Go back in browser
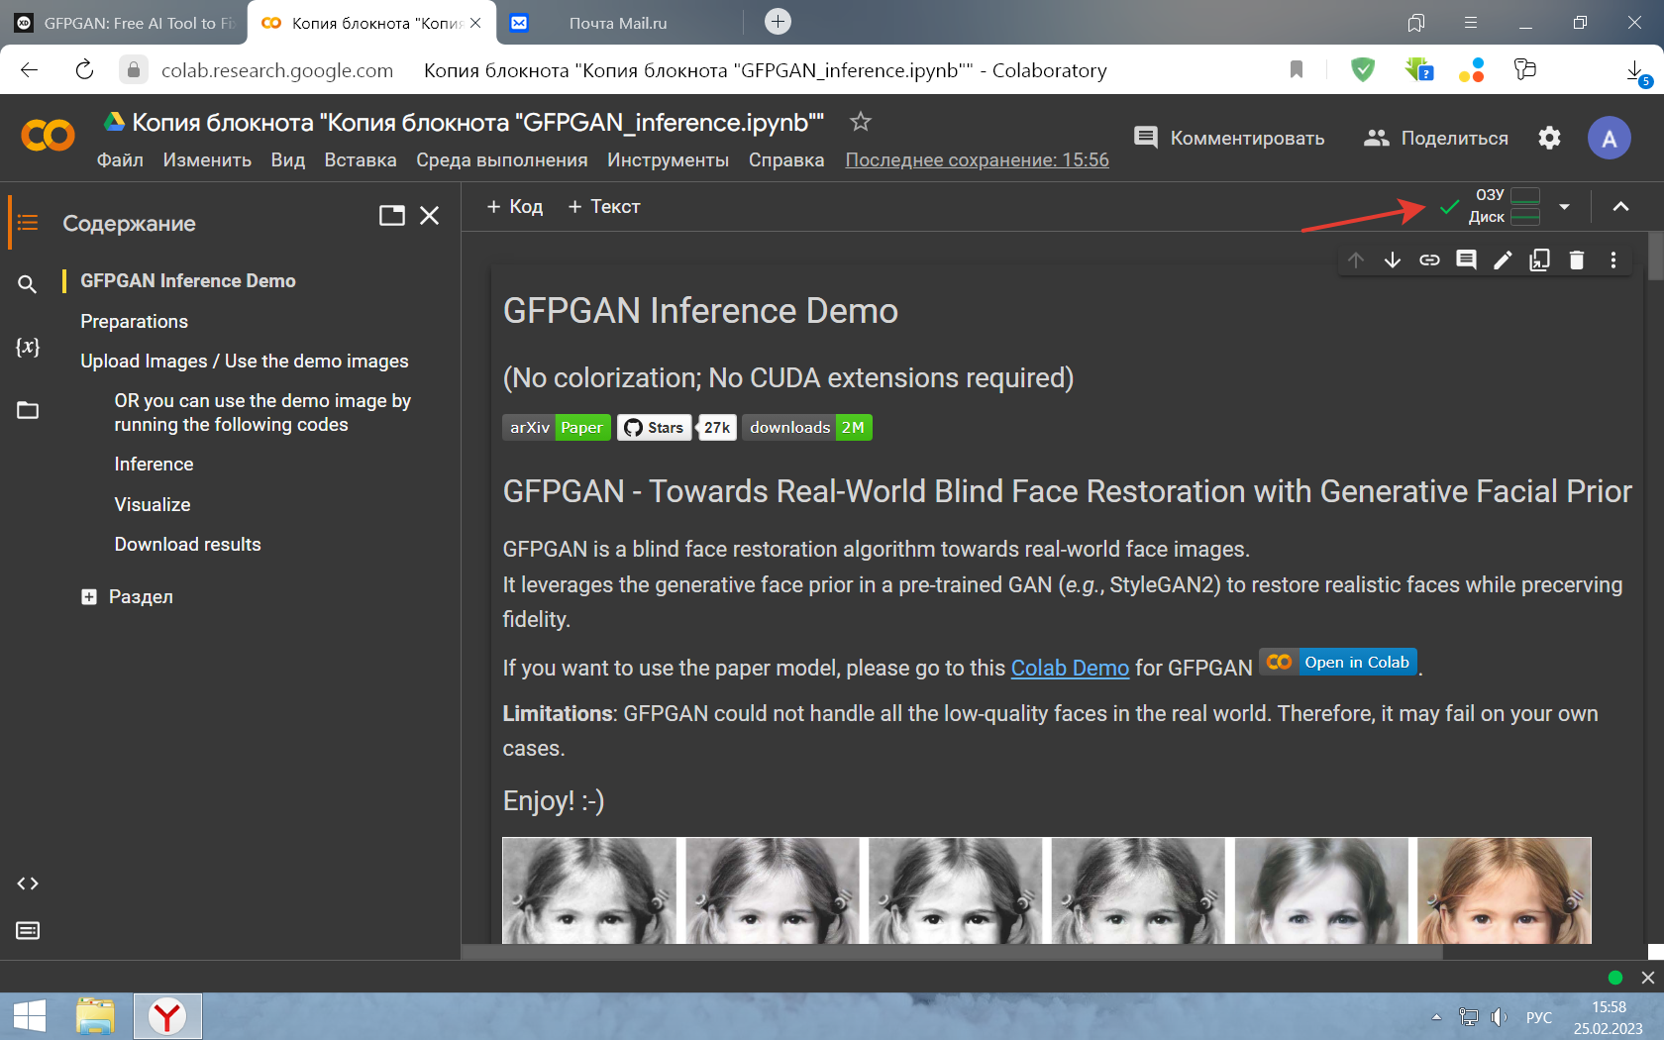This screenshot has width=1664, height=1040. click(29, 69)
